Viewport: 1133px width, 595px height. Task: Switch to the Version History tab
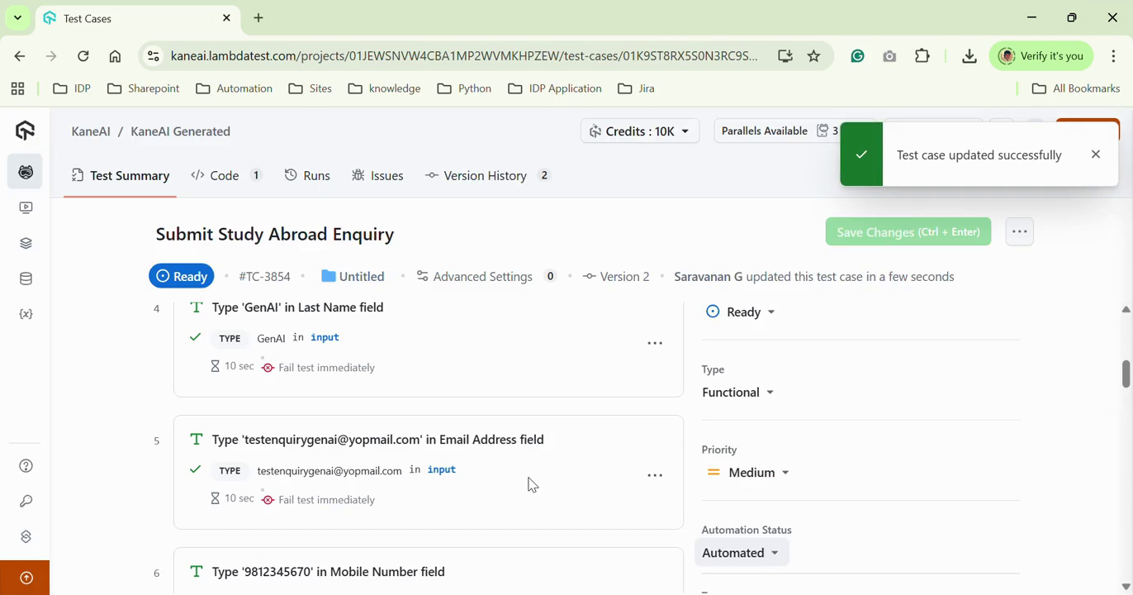486,175
